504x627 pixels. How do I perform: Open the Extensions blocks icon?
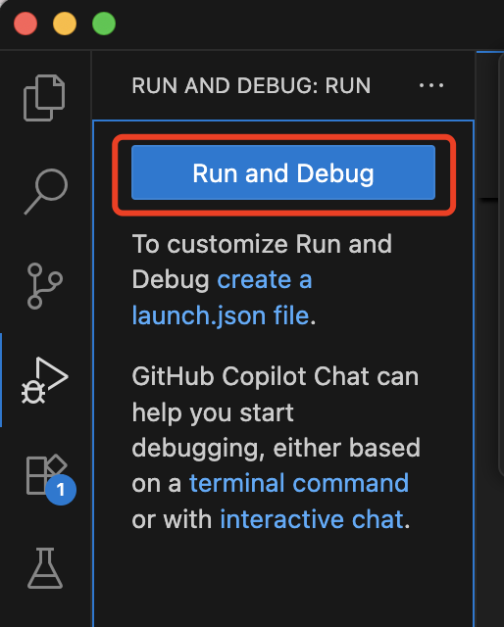click(45, 474)
